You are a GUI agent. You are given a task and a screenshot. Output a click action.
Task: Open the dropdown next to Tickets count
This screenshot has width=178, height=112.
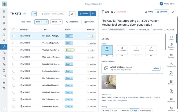point(34,14)
